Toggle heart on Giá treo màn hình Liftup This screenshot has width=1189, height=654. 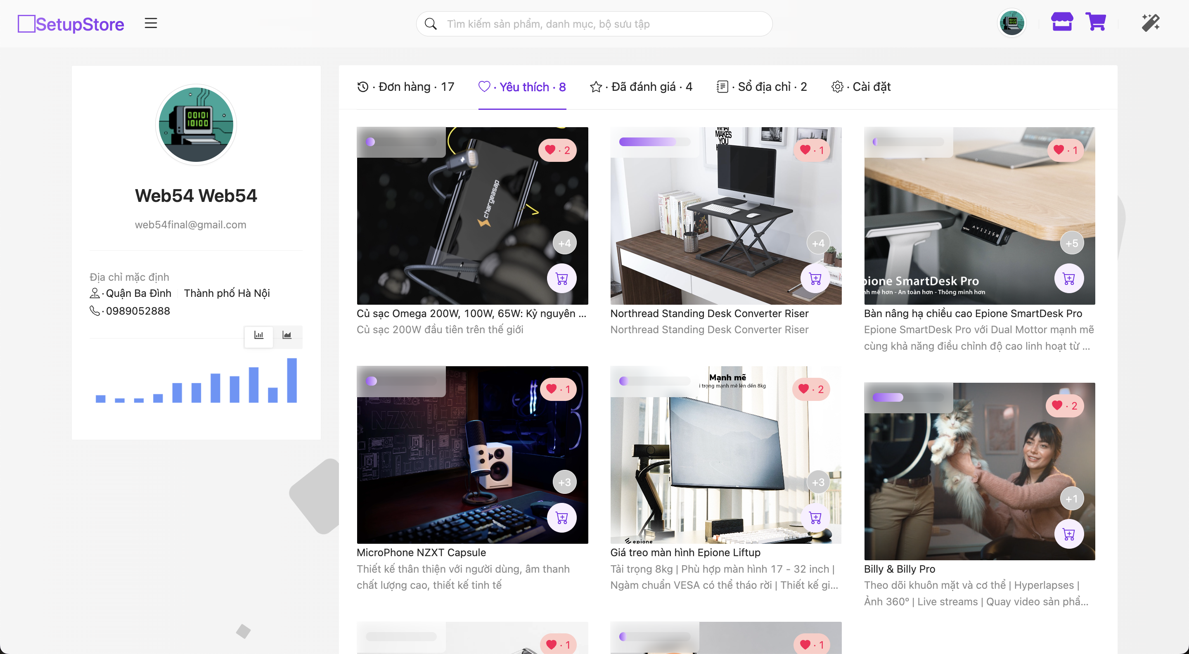811,389
